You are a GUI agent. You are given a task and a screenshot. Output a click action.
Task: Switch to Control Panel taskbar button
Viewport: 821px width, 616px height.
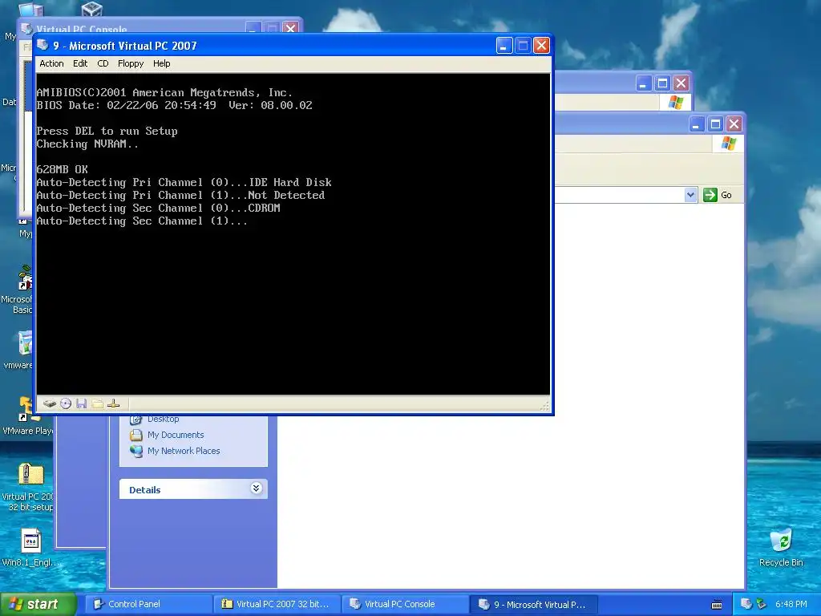(148, 604)
